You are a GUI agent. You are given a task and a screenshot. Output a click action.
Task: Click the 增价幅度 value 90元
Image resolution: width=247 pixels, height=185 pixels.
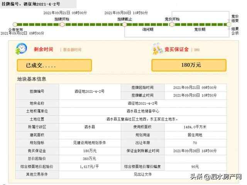[x=195, y=166]
